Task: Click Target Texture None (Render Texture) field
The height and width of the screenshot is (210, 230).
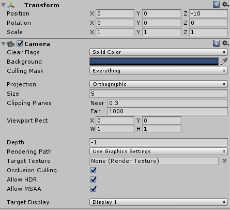Action: point(154,161)
